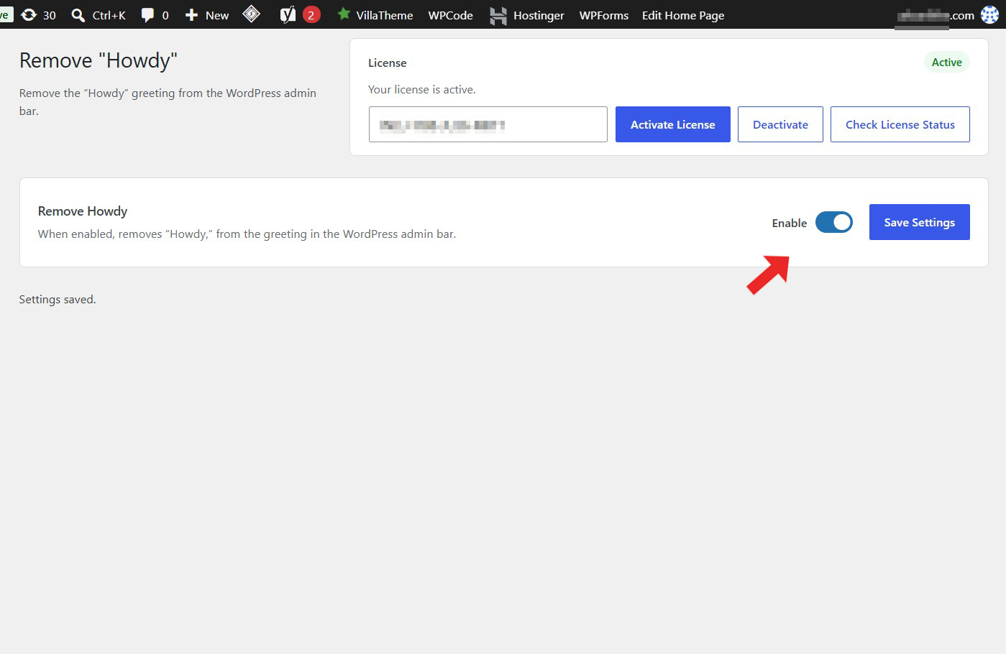
Task: Click the plus icon beside New
Action: point(191,15)
